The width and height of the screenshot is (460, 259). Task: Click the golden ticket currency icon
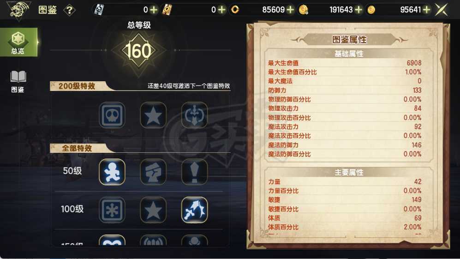coord(167,10)
